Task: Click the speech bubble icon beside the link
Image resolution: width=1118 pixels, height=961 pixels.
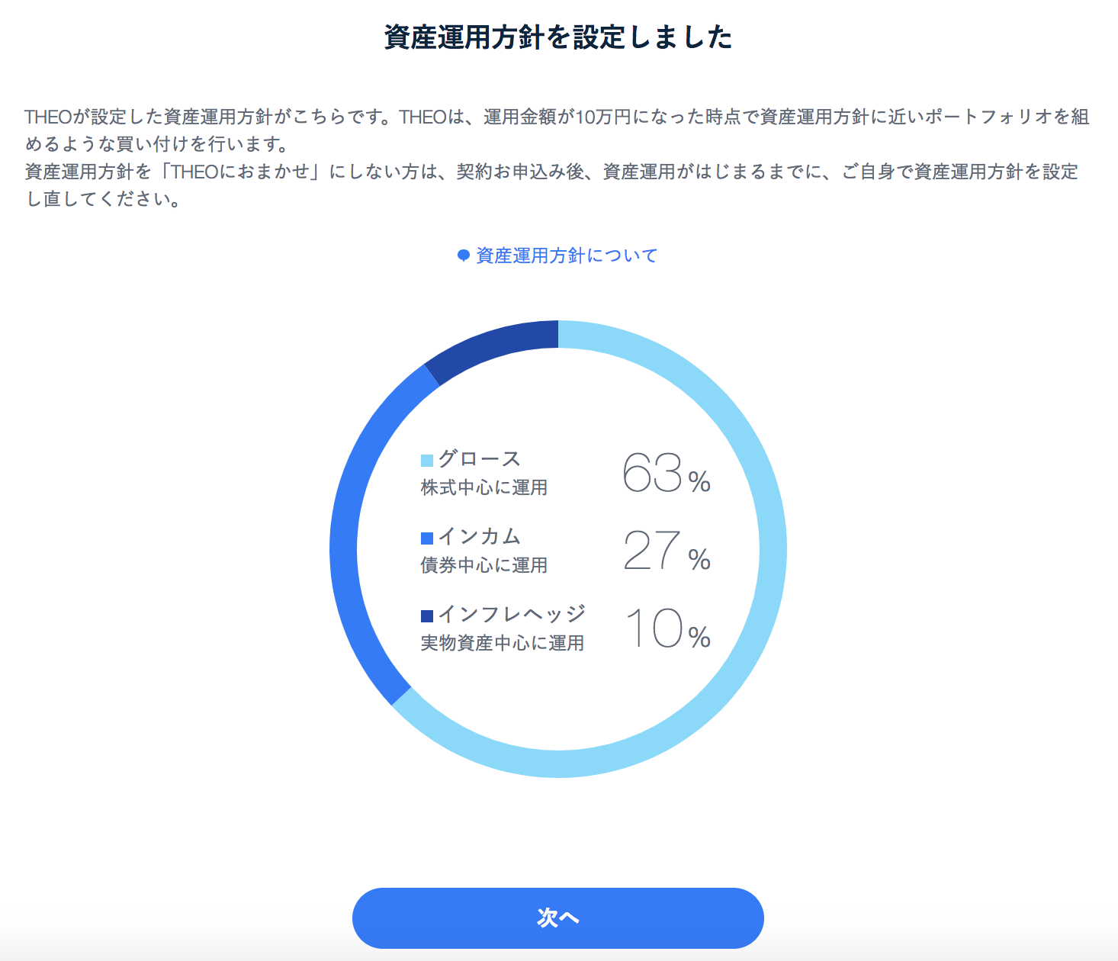Action: 463,256
